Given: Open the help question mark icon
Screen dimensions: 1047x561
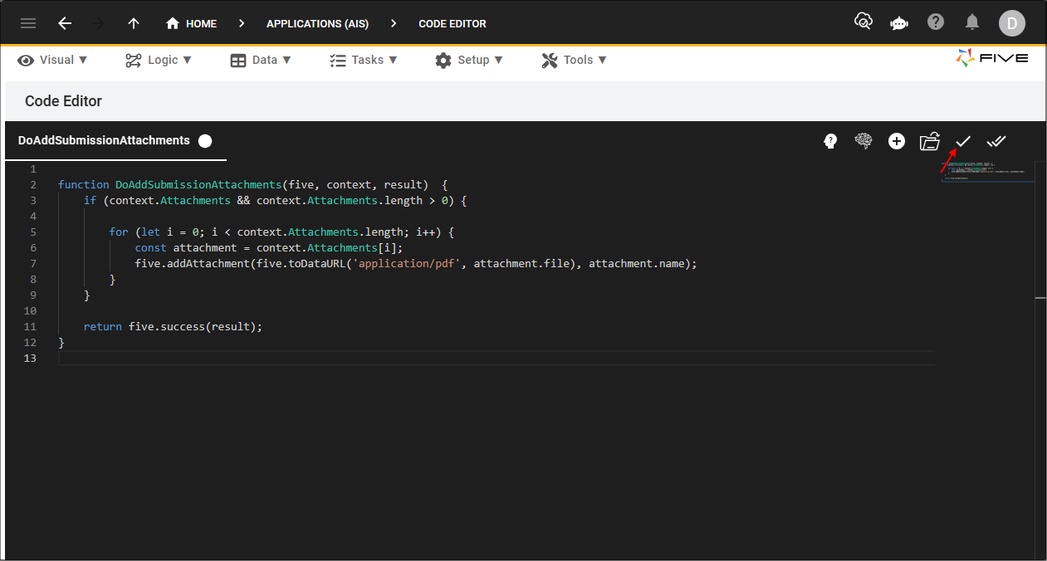Looking at the screenshot, I should coord(936,22).
